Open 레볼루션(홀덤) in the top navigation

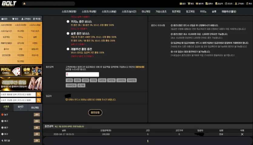[229, 12]
